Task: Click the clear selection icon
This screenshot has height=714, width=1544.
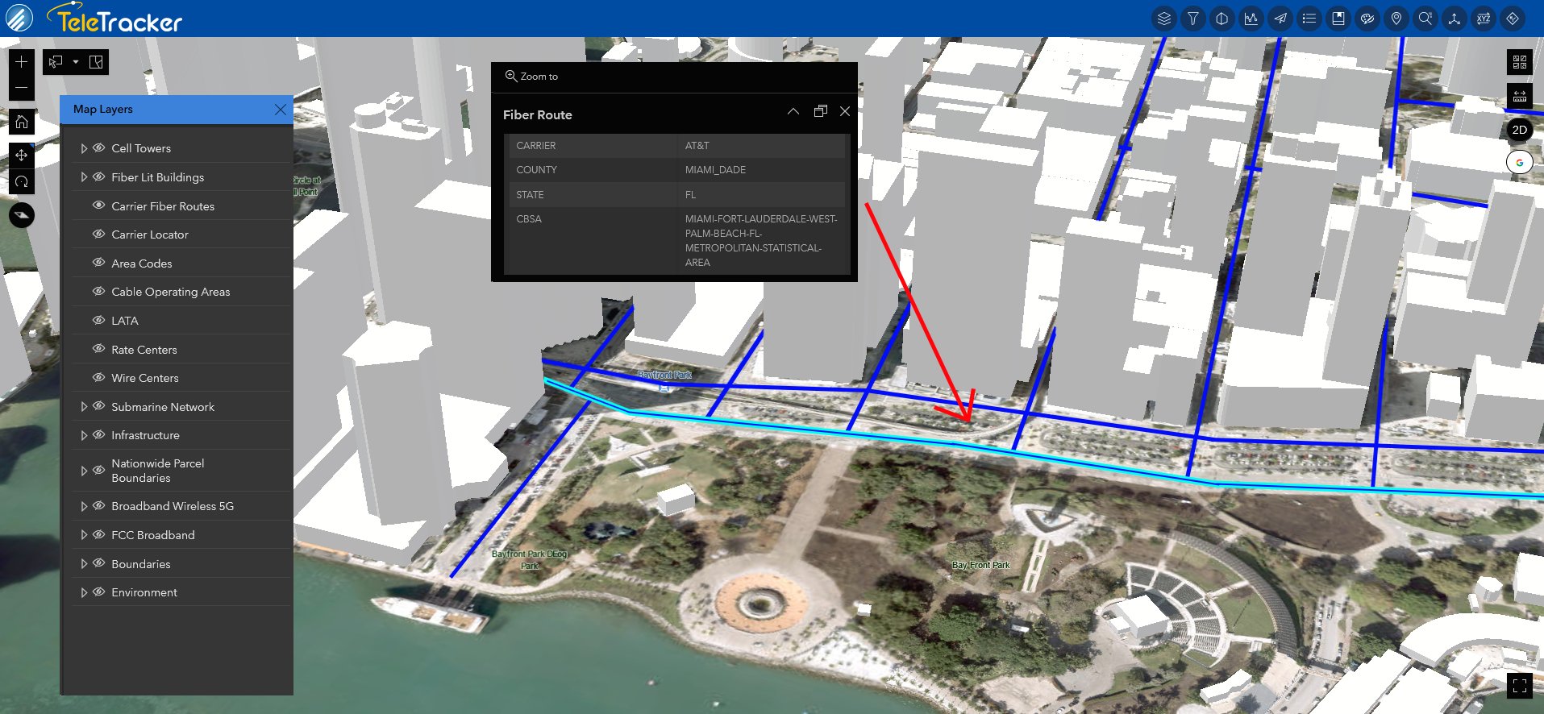Action: [x=96, y=62]
